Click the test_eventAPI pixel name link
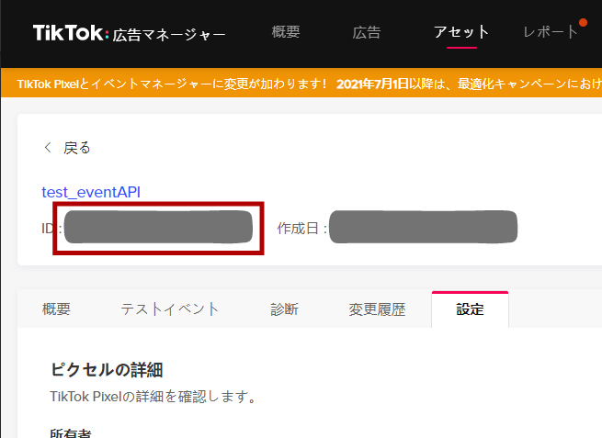602x438 pixels. [x=91, y=192]
